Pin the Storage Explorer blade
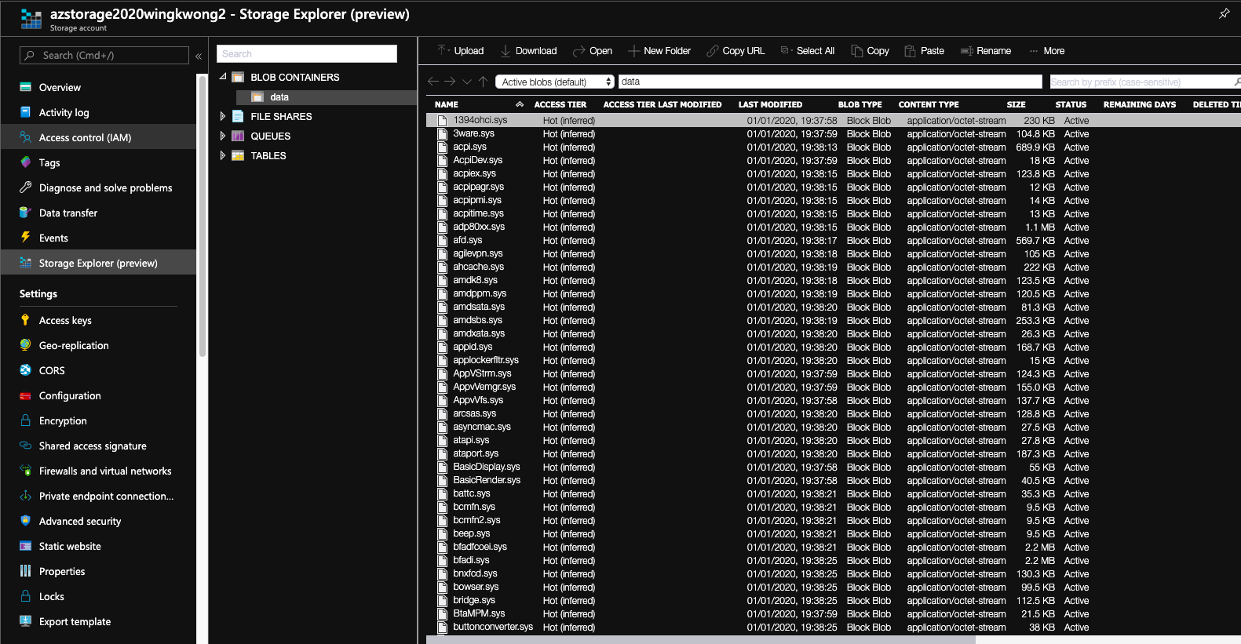 coord(1224,13)
